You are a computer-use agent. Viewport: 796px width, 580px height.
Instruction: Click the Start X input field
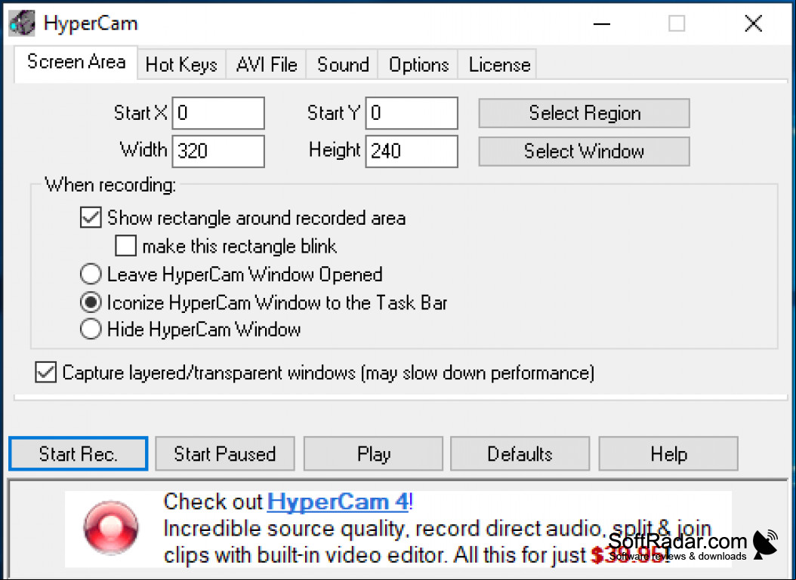(218, 112)
